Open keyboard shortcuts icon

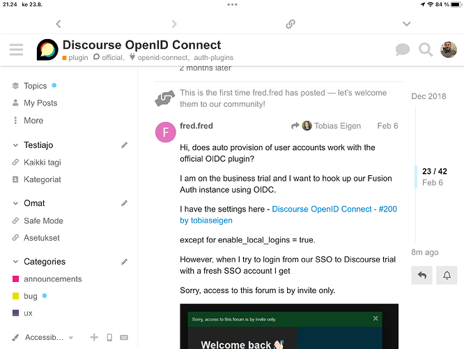(124, 337)
